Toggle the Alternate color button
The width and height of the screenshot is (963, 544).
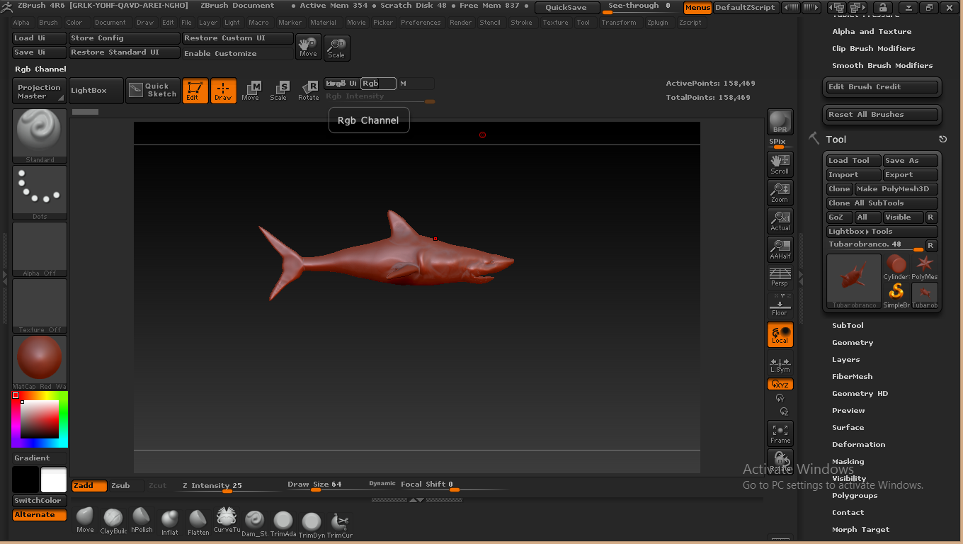(40, 515)
